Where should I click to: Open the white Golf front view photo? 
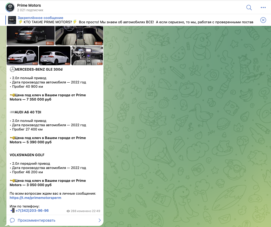[23, 56]
